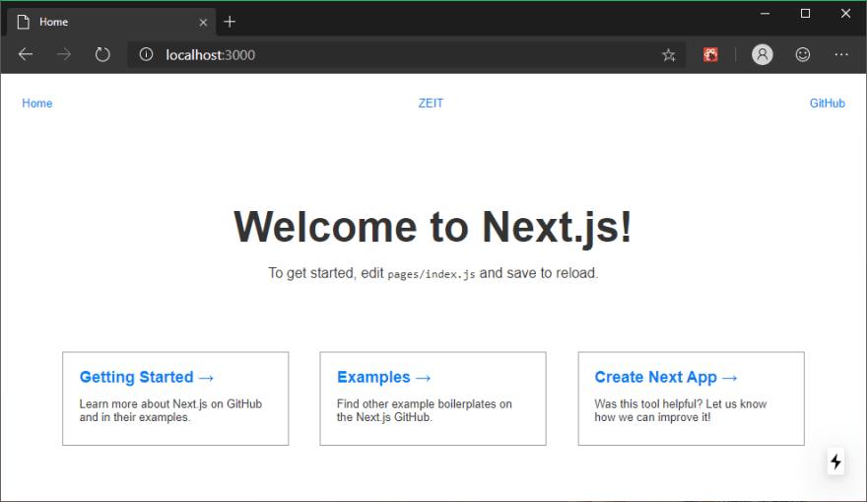Open the user profile avatar icon
Viewport: 867px width, 502px height.
(762, 54)
